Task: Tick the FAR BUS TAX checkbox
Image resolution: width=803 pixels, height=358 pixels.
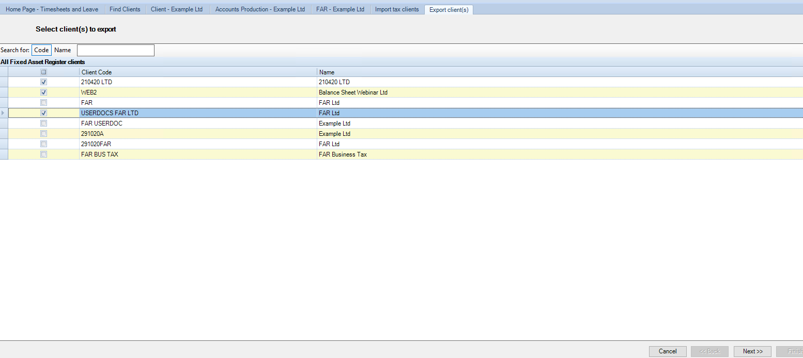Action: point(43,154)
